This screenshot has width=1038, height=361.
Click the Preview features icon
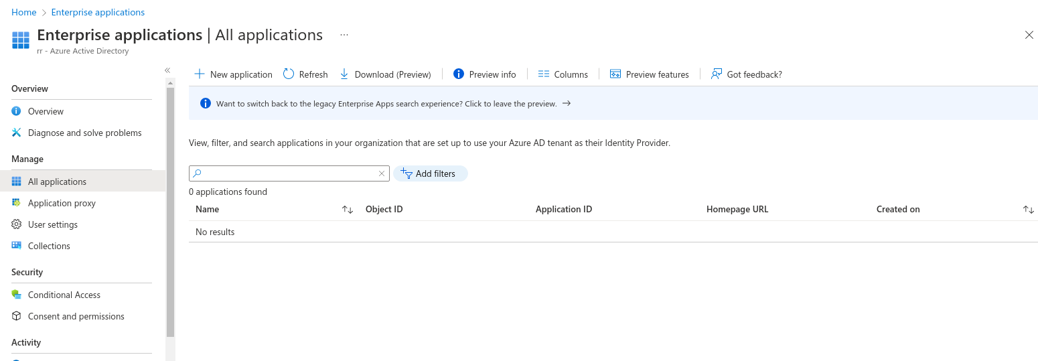point(615,74)
